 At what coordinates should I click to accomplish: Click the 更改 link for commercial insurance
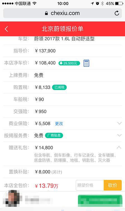pos(59,124)
